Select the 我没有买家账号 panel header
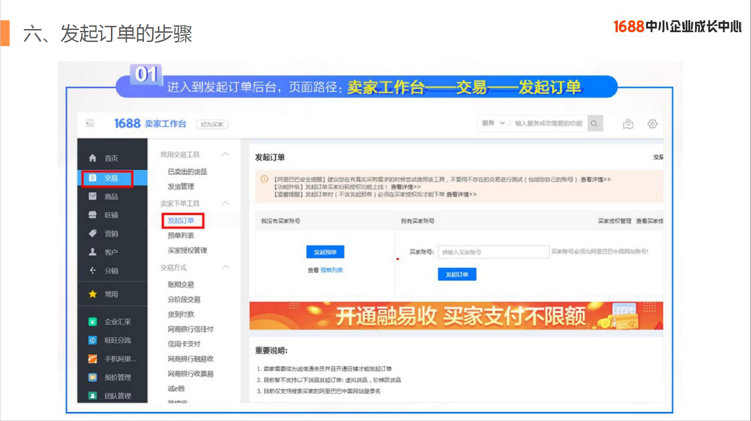 click(x=281, y=221)
